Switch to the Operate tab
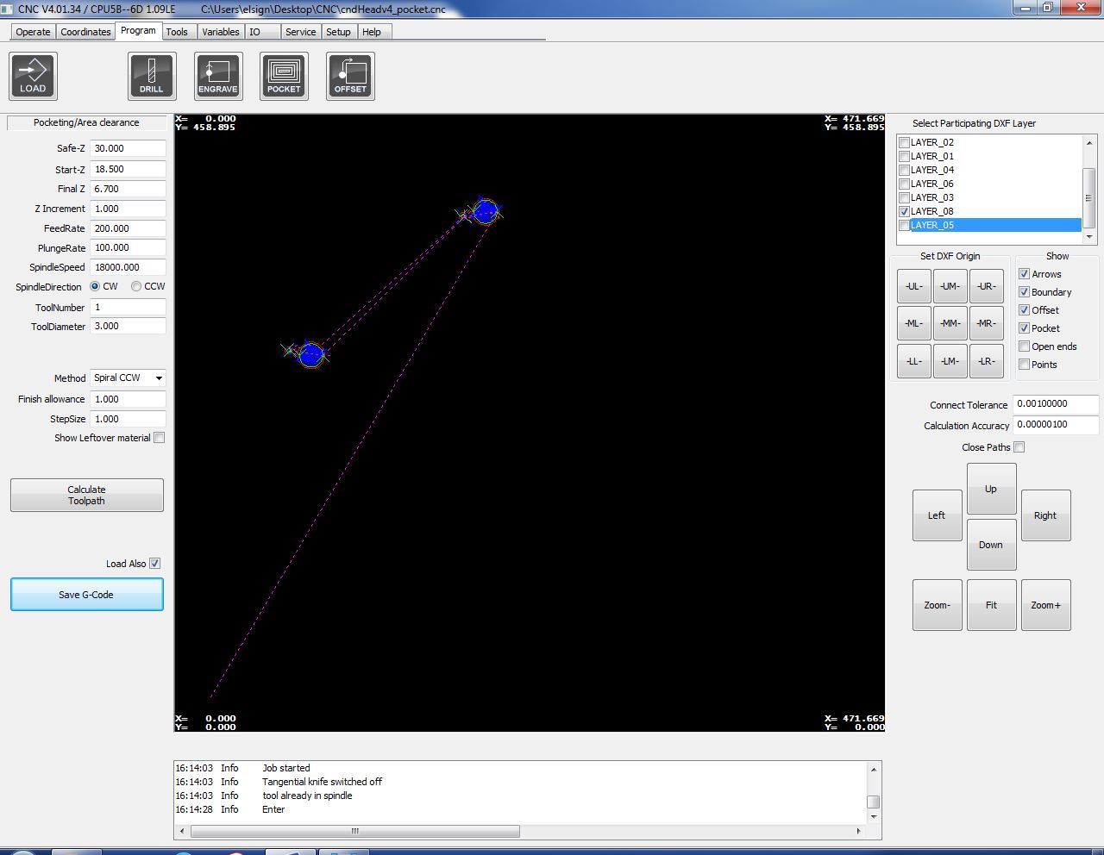 pos(33,32)
